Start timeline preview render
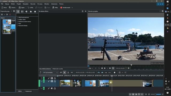Screen dimensions: 171x96 (119, 73)
